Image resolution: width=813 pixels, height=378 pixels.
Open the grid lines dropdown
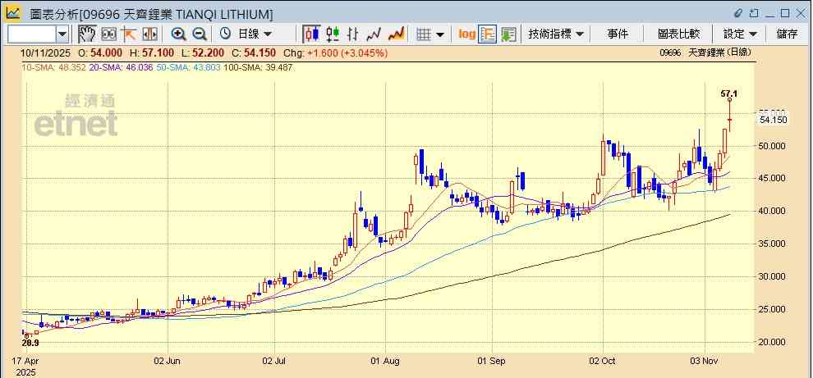[x=429, y=34]
